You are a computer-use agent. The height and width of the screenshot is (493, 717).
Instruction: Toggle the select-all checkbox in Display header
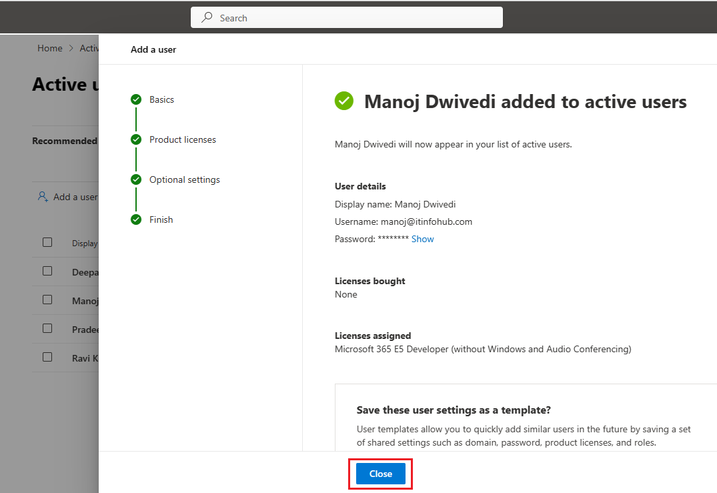[47, 242]
